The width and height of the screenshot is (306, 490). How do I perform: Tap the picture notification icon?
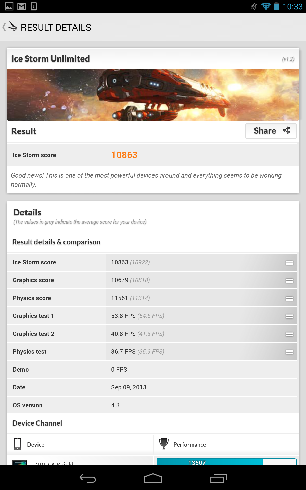pos(9,6)
